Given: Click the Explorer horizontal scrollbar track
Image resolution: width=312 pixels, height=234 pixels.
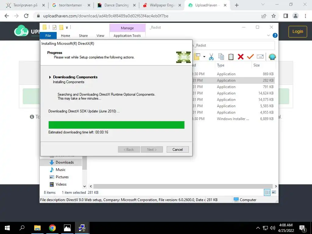Looking at the screenshot, I should [183, 186].
